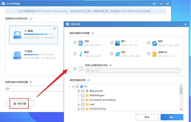Check the $WinREAgent directory checkbox

pyautogui.click(x=83, y=95)
